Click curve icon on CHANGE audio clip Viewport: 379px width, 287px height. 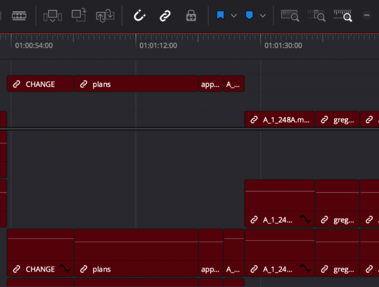(65, 268)
